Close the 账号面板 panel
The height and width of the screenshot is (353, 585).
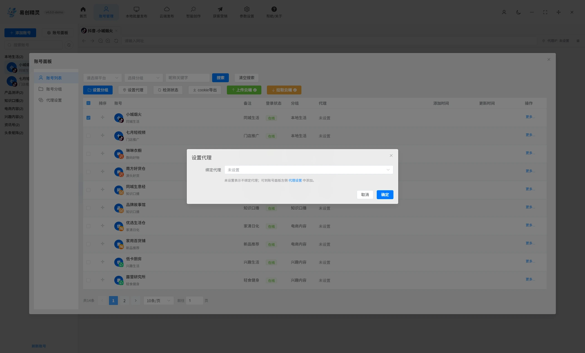point(549,59)
